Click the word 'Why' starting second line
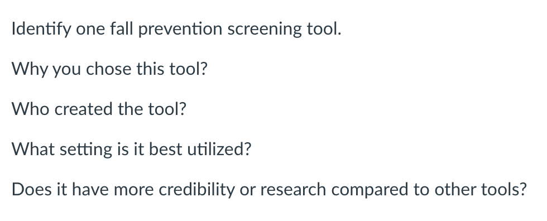Image resolution: width=547 pixels, height=221 pixels. [29, 70]
